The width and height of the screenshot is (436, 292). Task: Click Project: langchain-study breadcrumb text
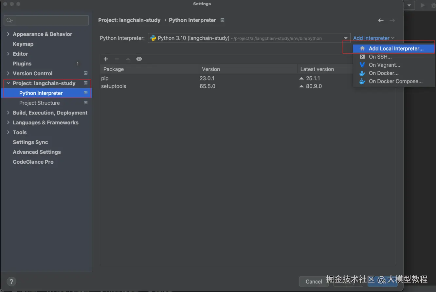coord(129,20)
